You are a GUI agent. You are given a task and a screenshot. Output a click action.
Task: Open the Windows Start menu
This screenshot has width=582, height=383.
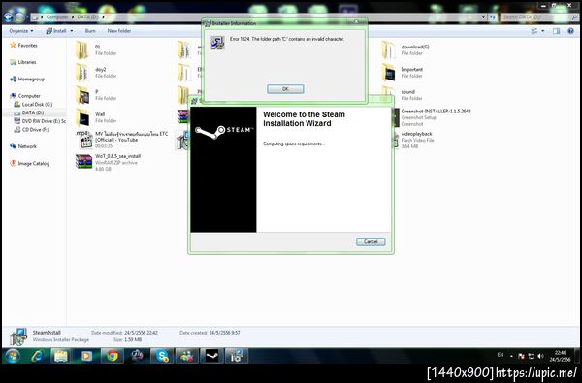pos(13,356)
